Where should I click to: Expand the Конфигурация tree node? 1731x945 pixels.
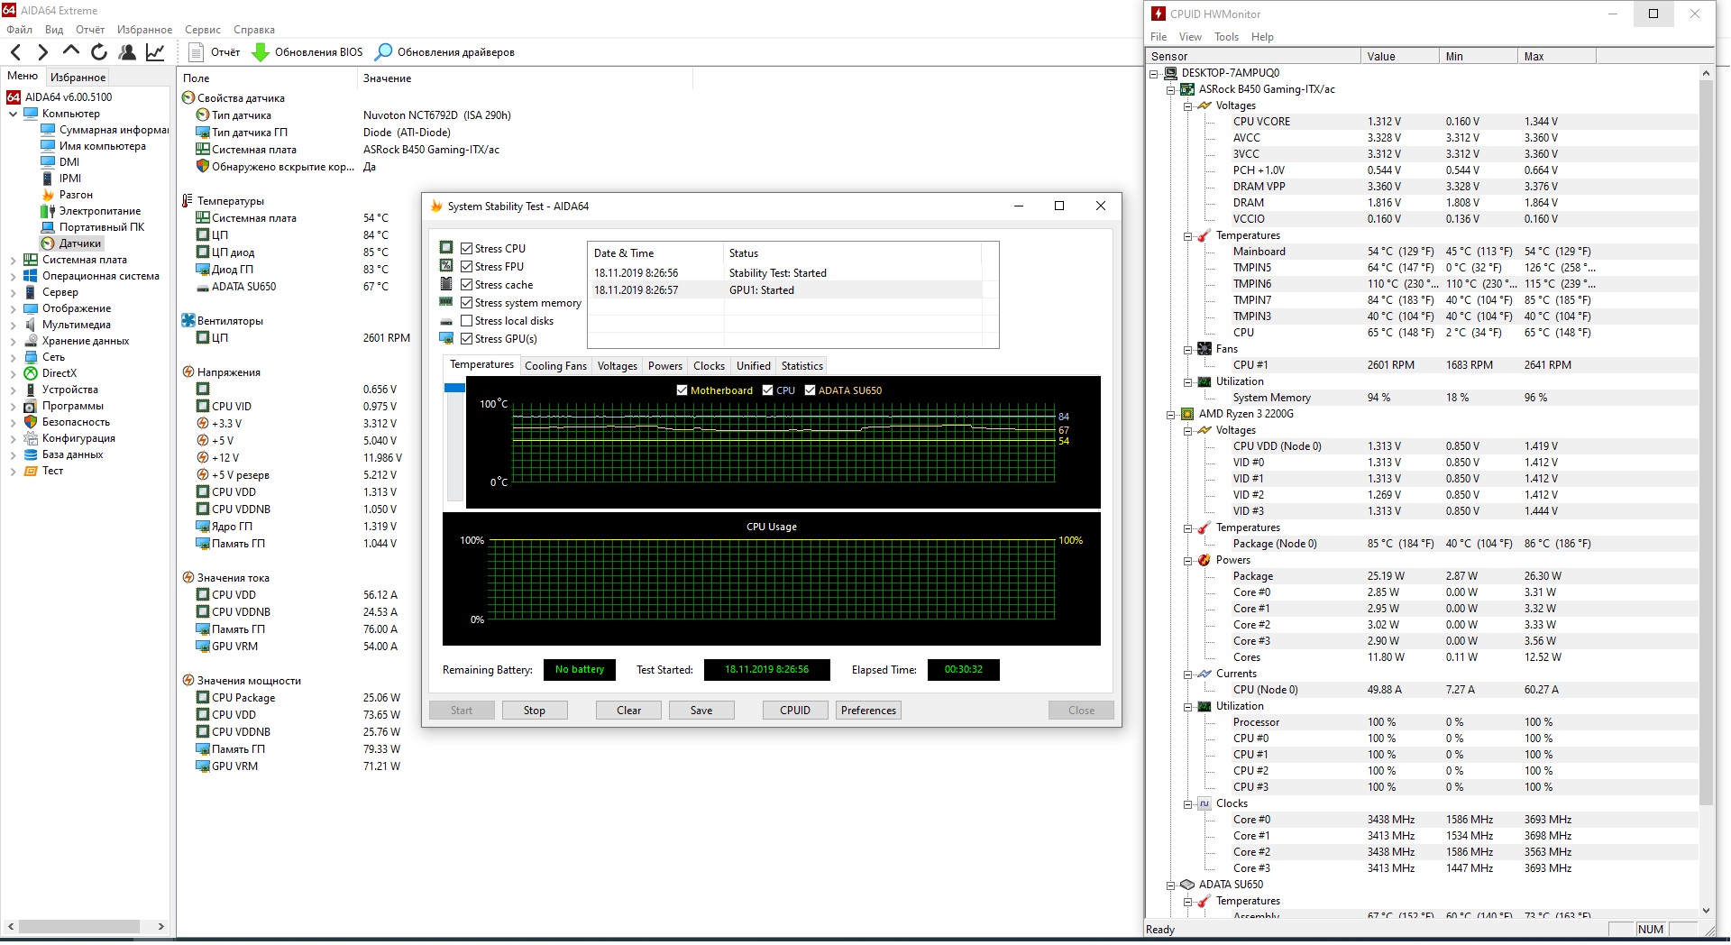[x=14, y=438]
